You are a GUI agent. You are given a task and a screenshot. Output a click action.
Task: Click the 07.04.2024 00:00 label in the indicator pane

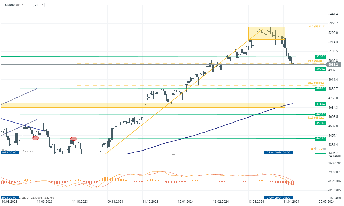(x=278, y=197)
